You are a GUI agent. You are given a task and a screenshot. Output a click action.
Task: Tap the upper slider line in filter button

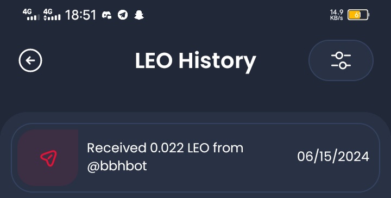(341, 55)
